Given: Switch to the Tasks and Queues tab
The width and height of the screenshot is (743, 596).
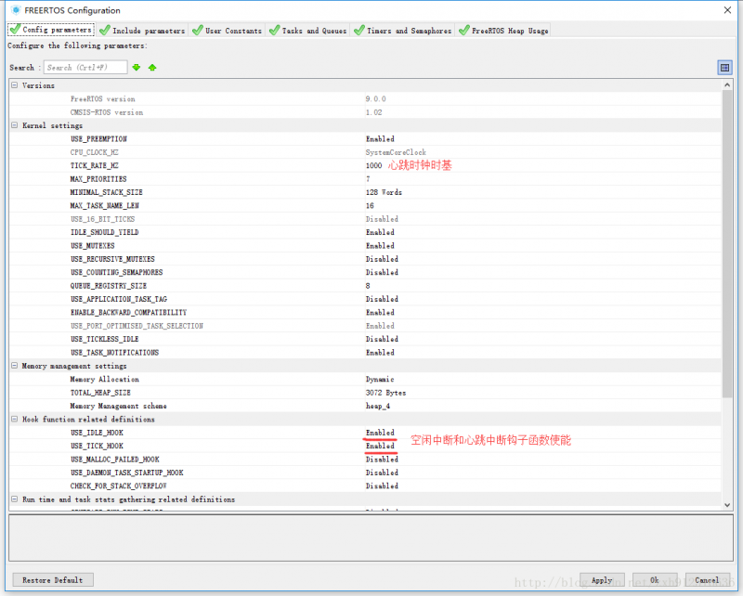Looking at the screenshot, I should [308, 31].
